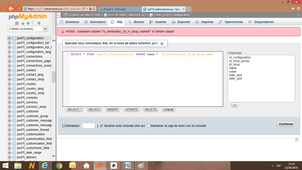The height and width of the screenshot is (170, 302).
Task: Click the Continuar button
Action: pyautogui.click(x=286, y=124)
